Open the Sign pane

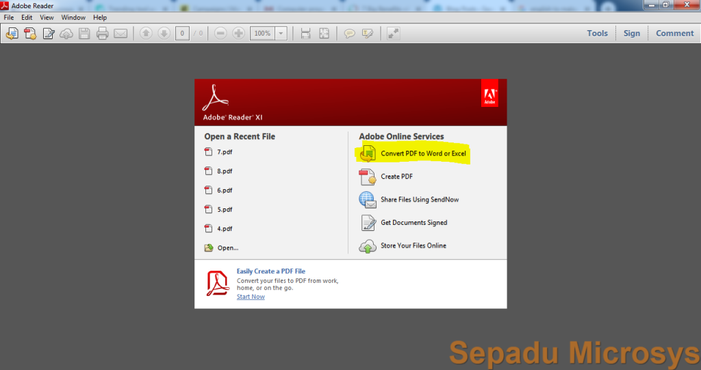pyautogui.click(x=632, y=33)
